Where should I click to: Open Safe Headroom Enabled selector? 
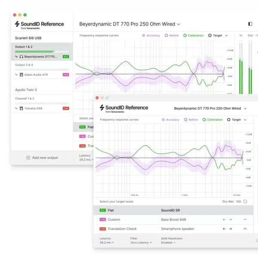[168, 243]
